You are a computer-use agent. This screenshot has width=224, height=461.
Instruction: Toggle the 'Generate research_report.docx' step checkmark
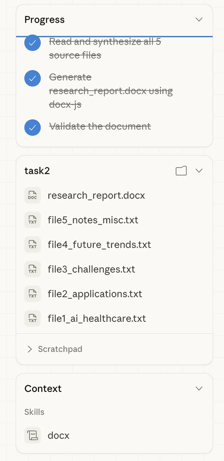[33, 79]
